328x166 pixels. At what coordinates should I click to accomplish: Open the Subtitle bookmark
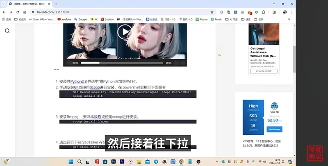point(107,19)
